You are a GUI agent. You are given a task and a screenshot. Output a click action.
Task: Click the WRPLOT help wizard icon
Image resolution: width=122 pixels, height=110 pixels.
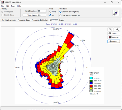[x=116, y=13]
